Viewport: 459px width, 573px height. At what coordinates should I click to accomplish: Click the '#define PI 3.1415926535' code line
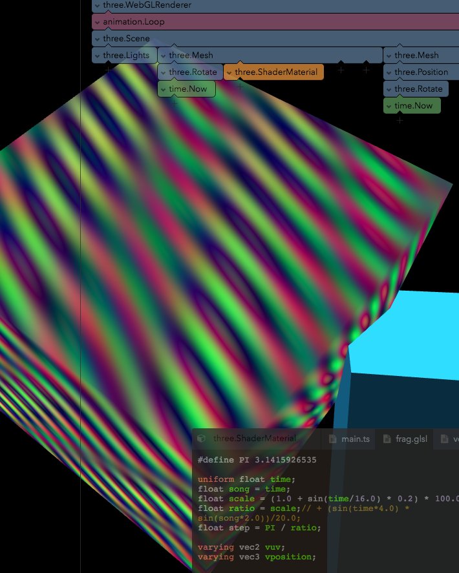tap(257, 460)
